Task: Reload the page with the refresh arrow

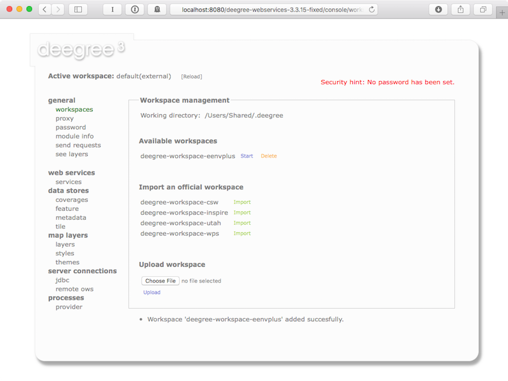Action: point(371,10)
